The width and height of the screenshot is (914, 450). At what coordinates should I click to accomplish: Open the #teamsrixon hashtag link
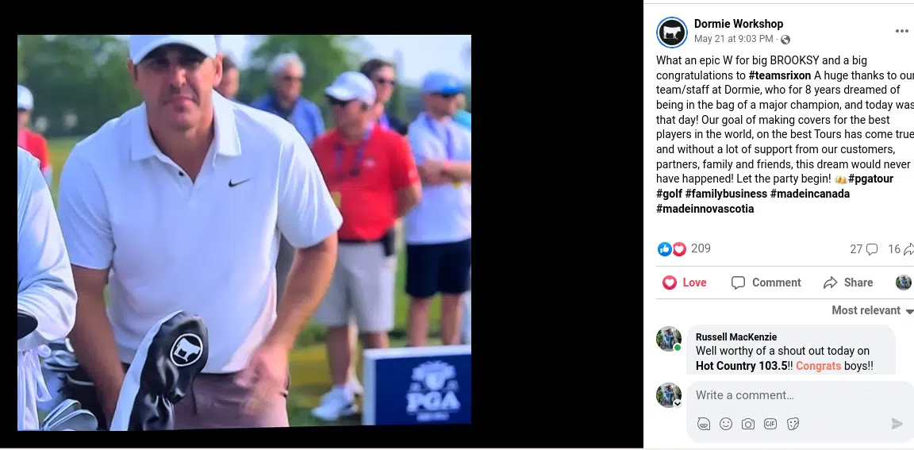pyautogui.click(x=780, y=75)
